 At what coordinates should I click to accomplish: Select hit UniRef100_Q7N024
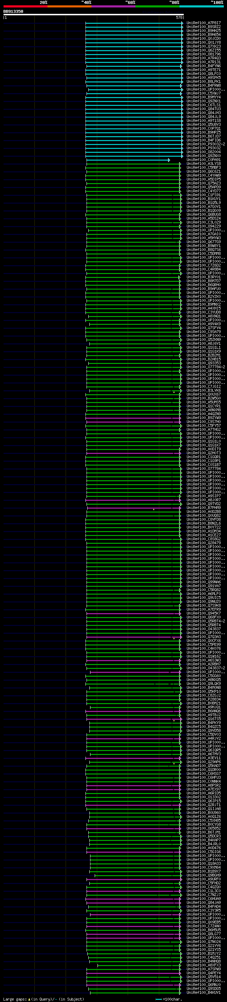[x=204, y=942]
